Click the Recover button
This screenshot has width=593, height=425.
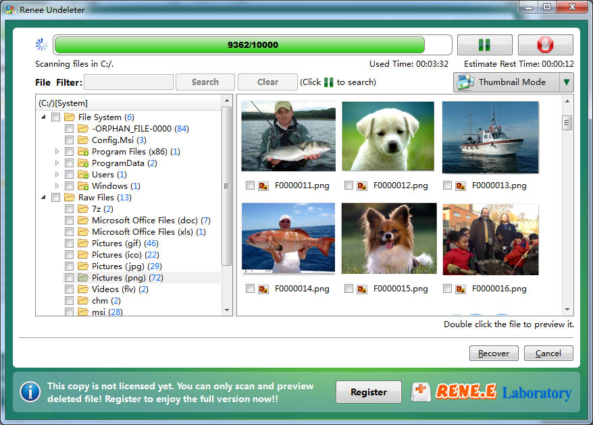[x=494, y=353]
